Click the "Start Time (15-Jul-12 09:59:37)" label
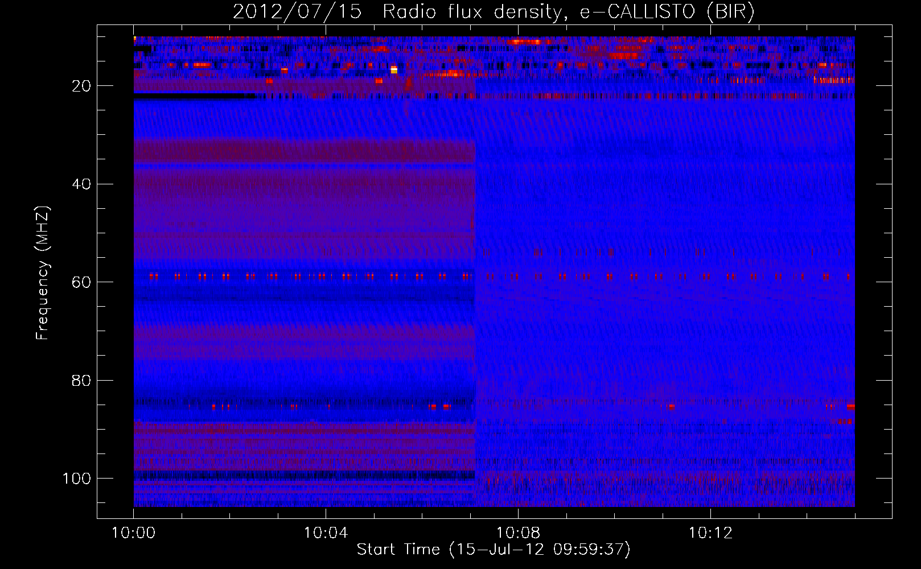The width and height of the screenshot is (921, 569). pyautogui.click(x=494, y=550)
